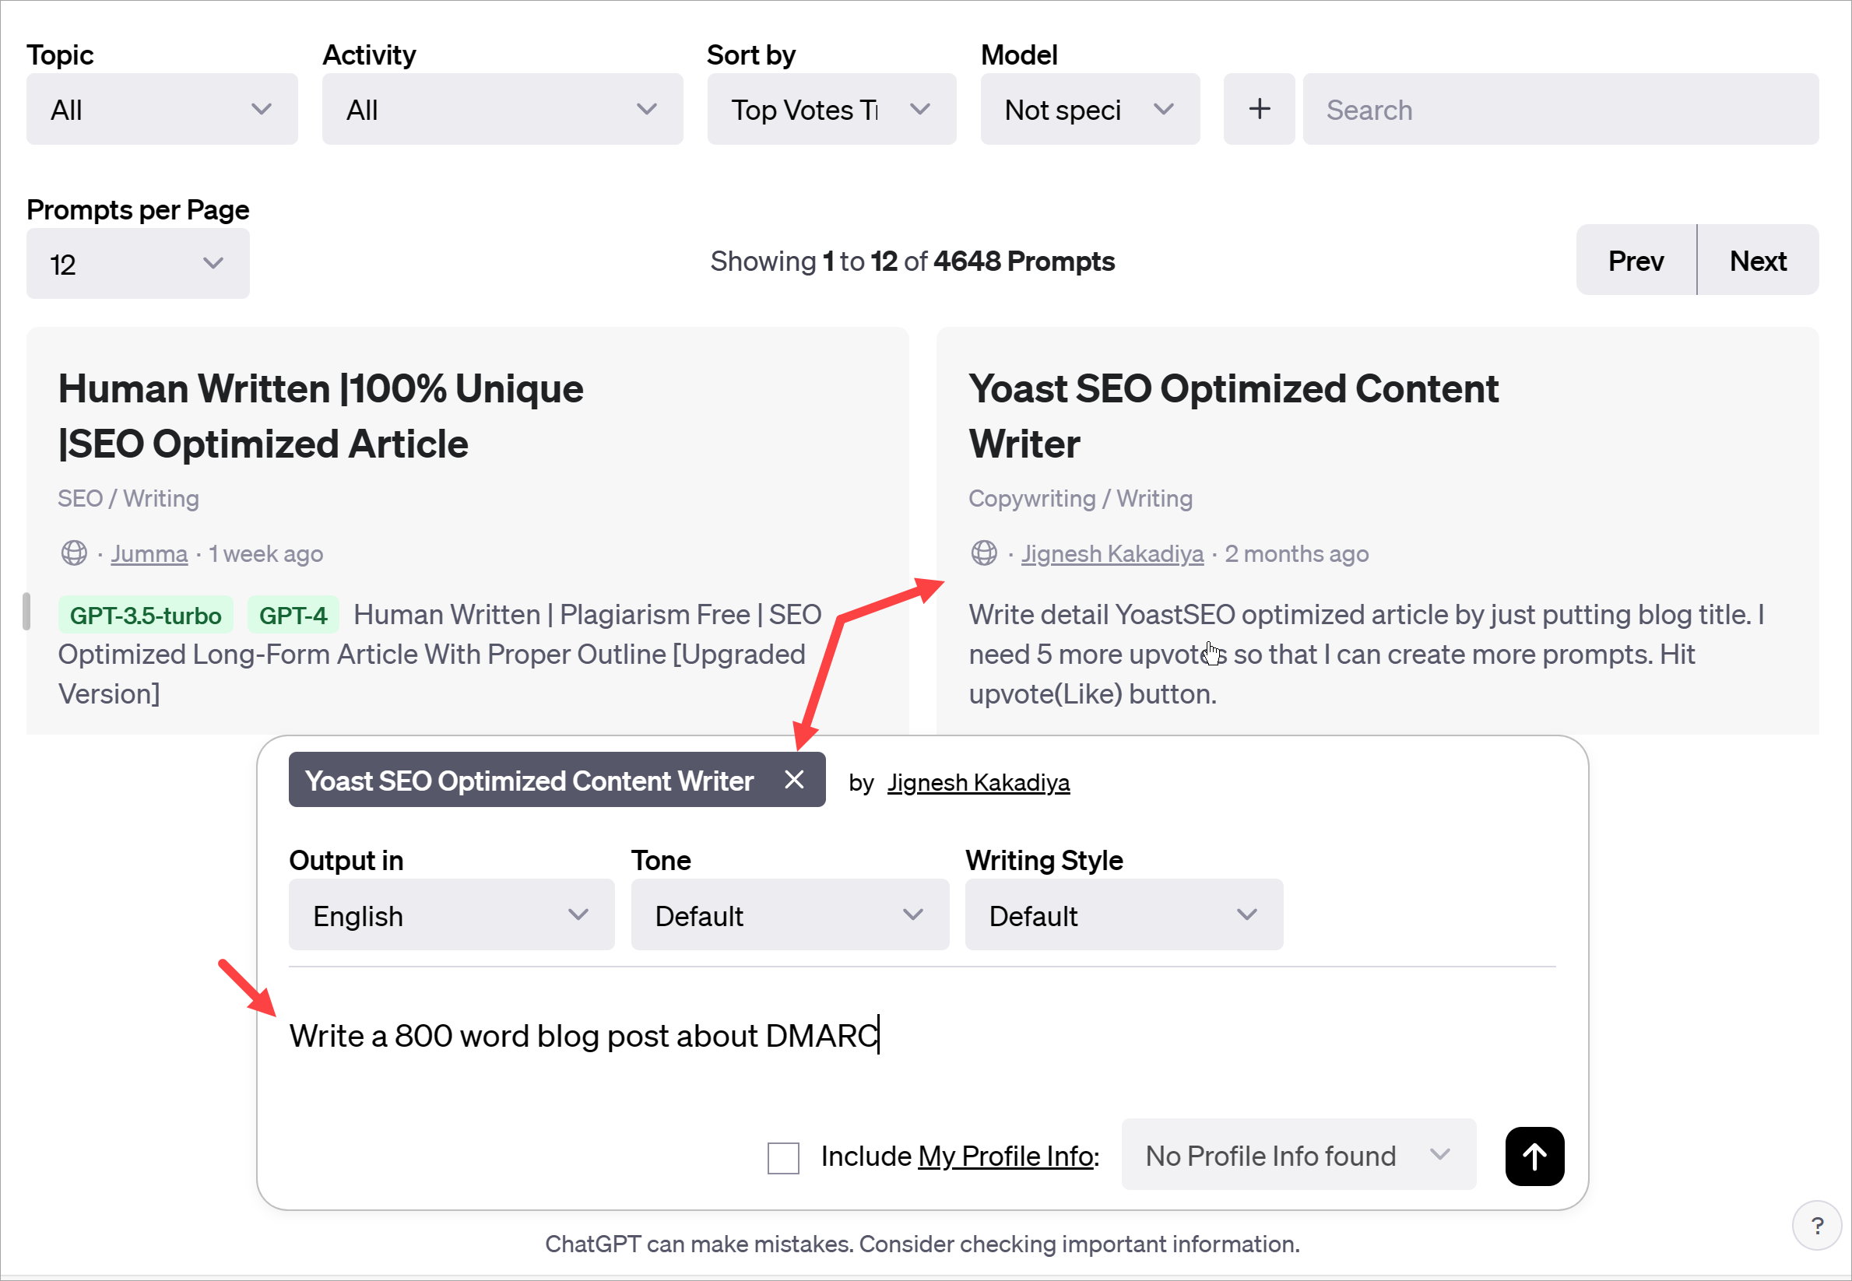Click Next to view more prompts
Screen dimensions: 1852x1281
[1758, 259]
